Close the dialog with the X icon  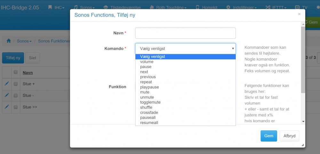299,14
